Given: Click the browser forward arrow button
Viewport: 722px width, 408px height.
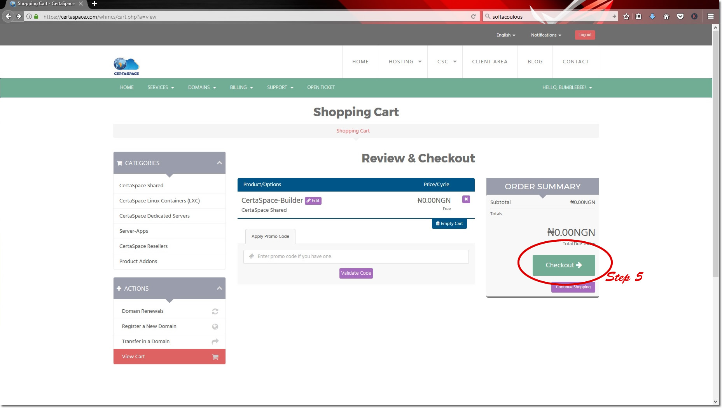Looking at the screenshot, I should coord(19,16).
